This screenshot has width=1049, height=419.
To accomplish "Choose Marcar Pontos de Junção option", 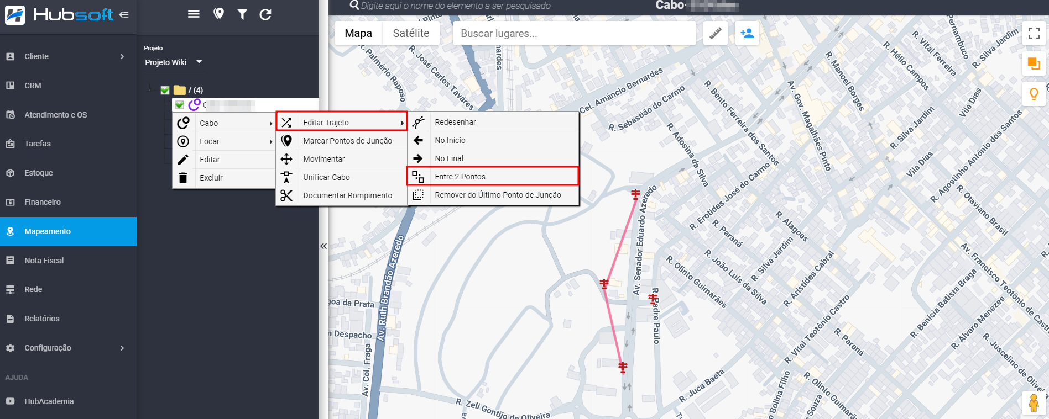I will (x=342, y=141).
